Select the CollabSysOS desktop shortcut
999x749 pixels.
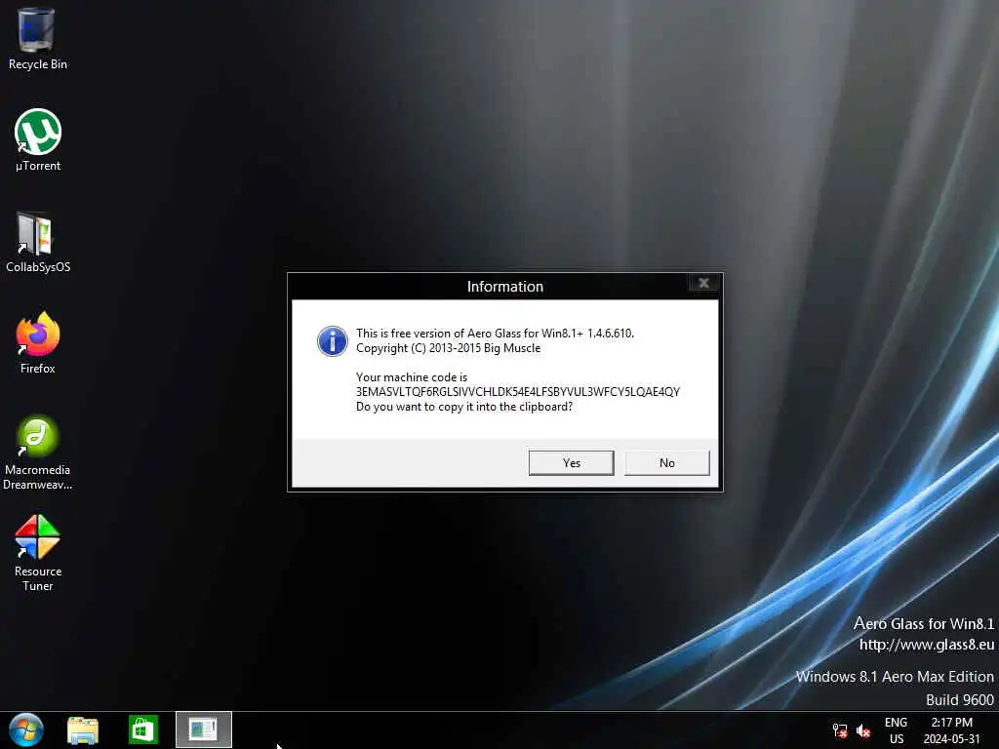(38, 242)
